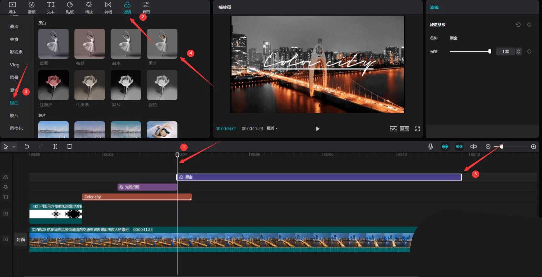
Task: Click the 封面 cover button
Action: tap(21, 240)
